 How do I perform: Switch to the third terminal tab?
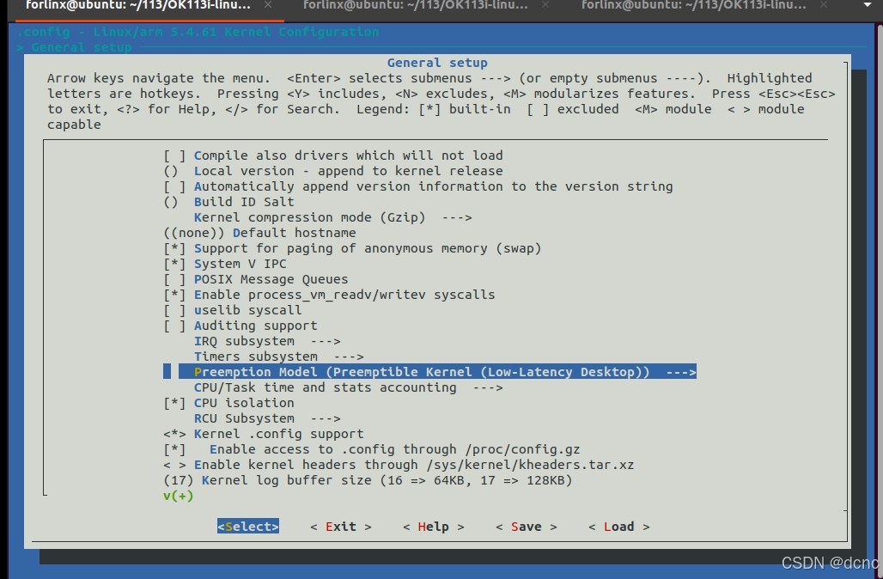(x=694, y=6)
